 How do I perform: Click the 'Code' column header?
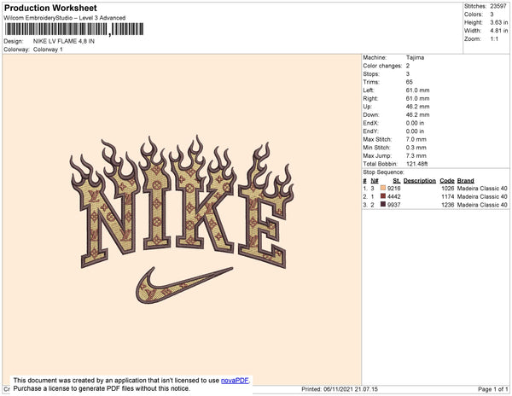[447, 181]
